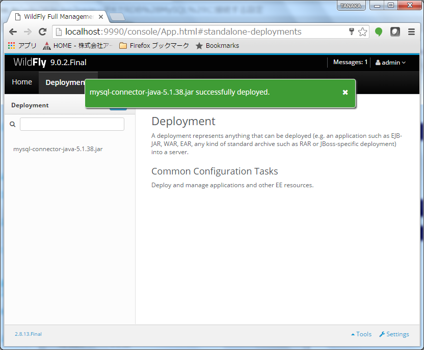Dismiss the successfully deployed notification
Image resolution: width=424 pixels, height=350 pixels.
click(x=345, y=92)
